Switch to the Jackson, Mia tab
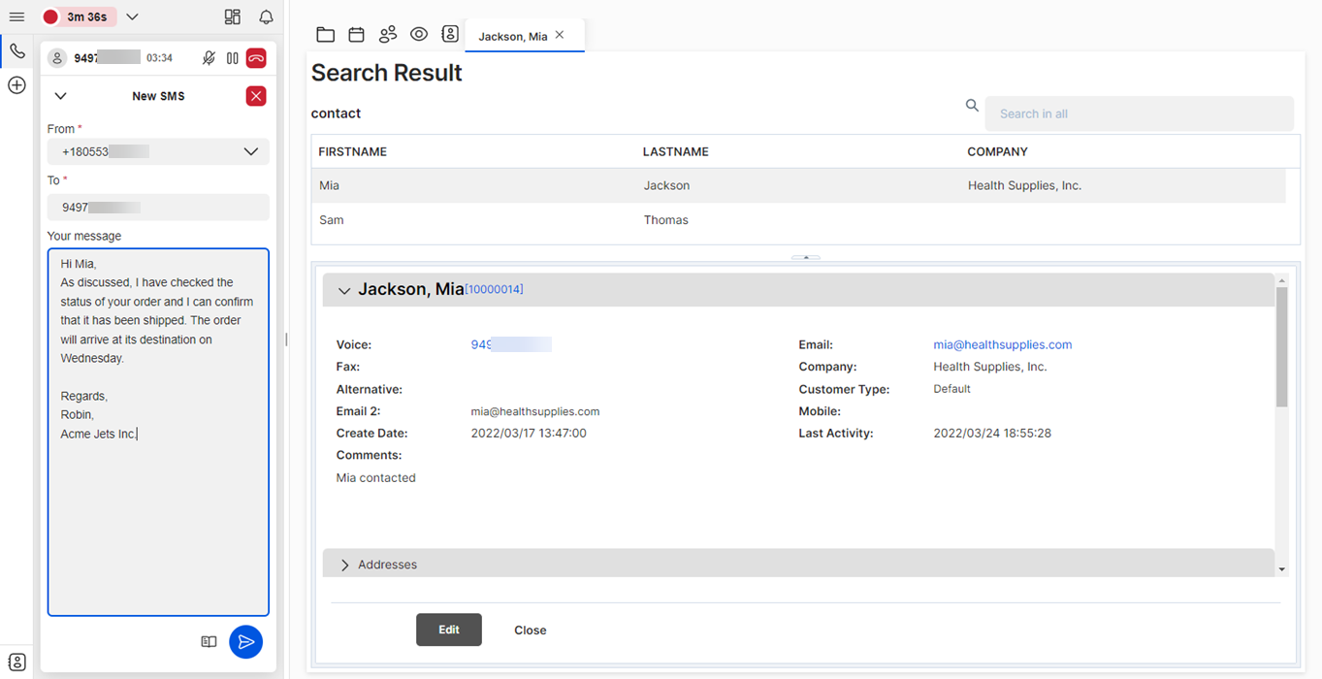Viewport: 1322px width, 679px height. [513, 36]
